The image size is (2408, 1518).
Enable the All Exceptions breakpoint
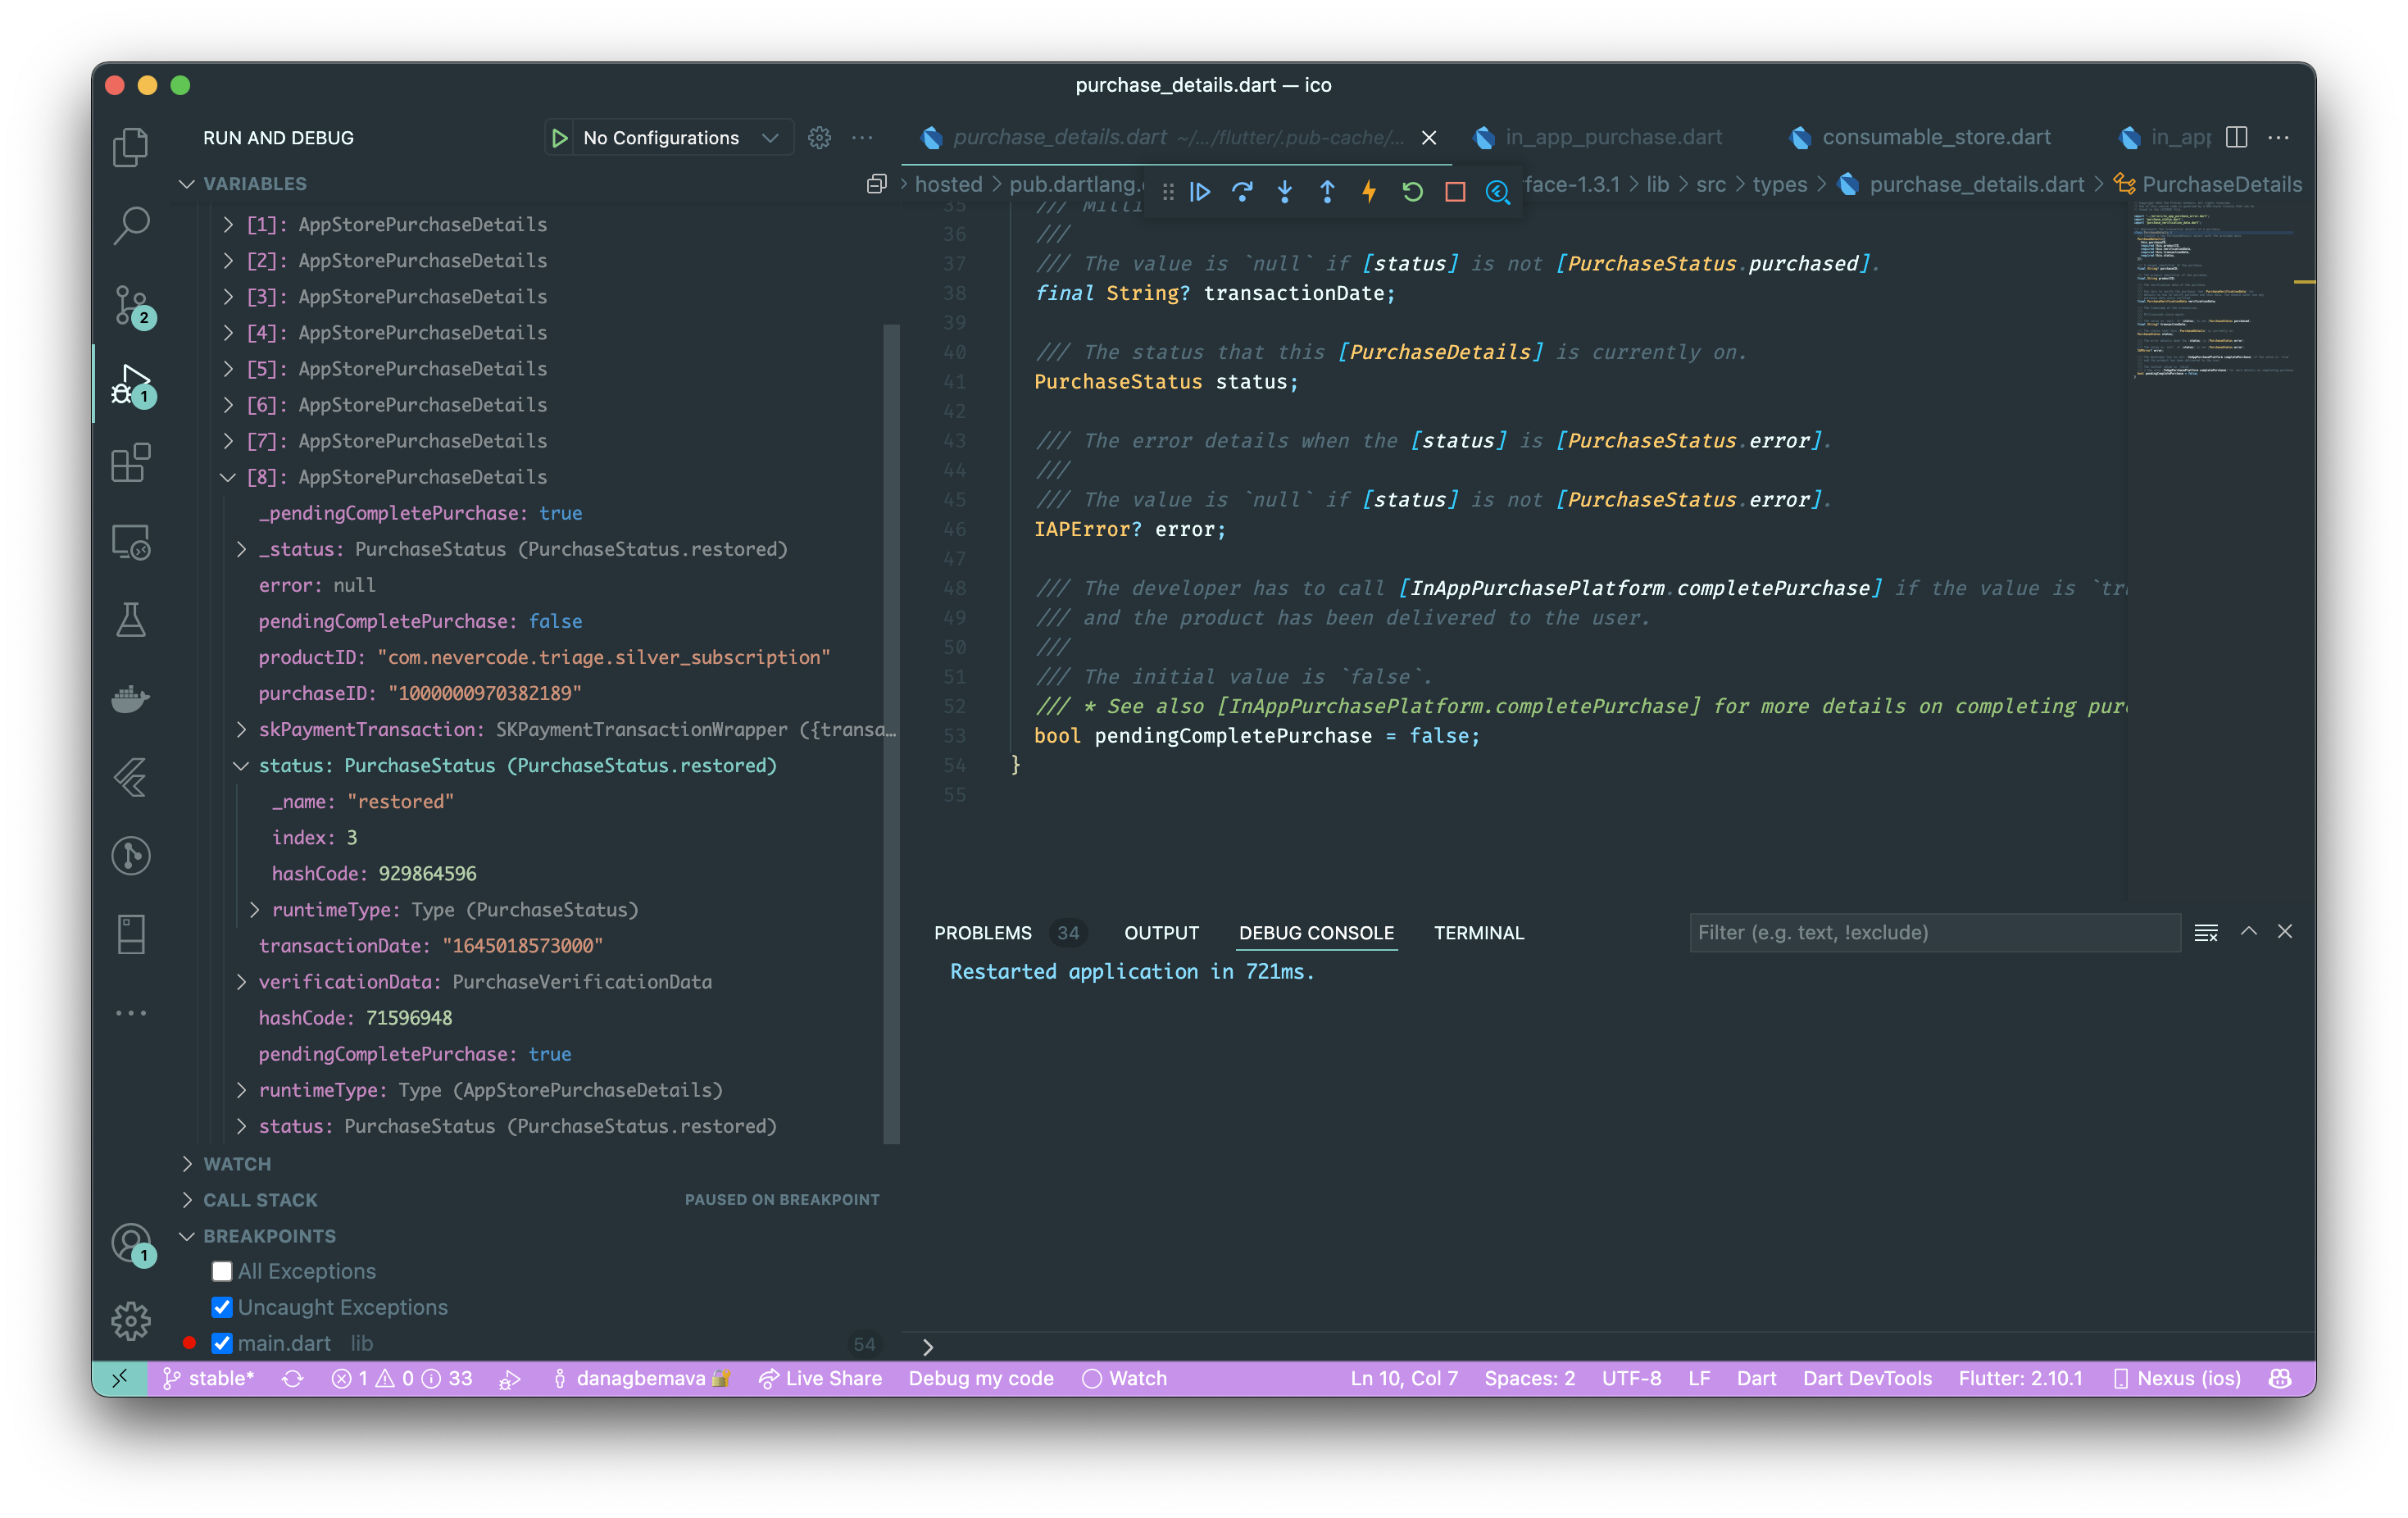tap(222, 1271)
